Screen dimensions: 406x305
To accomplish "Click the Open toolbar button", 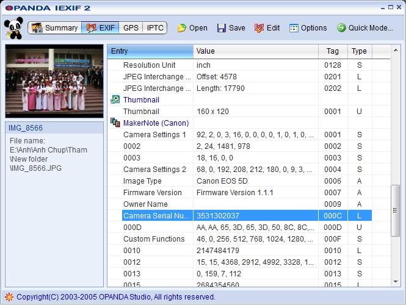I will (192, 28).
